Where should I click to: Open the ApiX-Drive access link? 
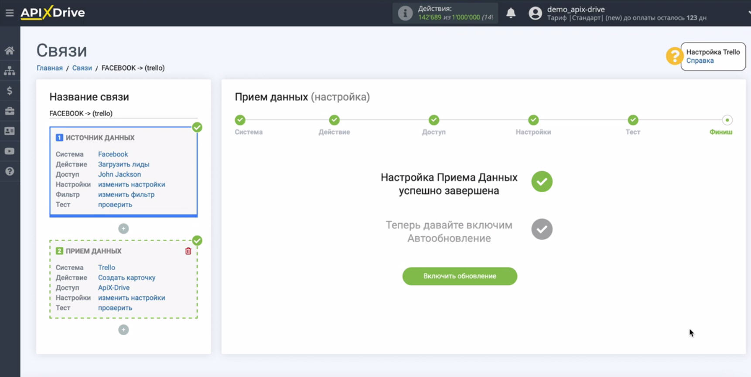114,288
